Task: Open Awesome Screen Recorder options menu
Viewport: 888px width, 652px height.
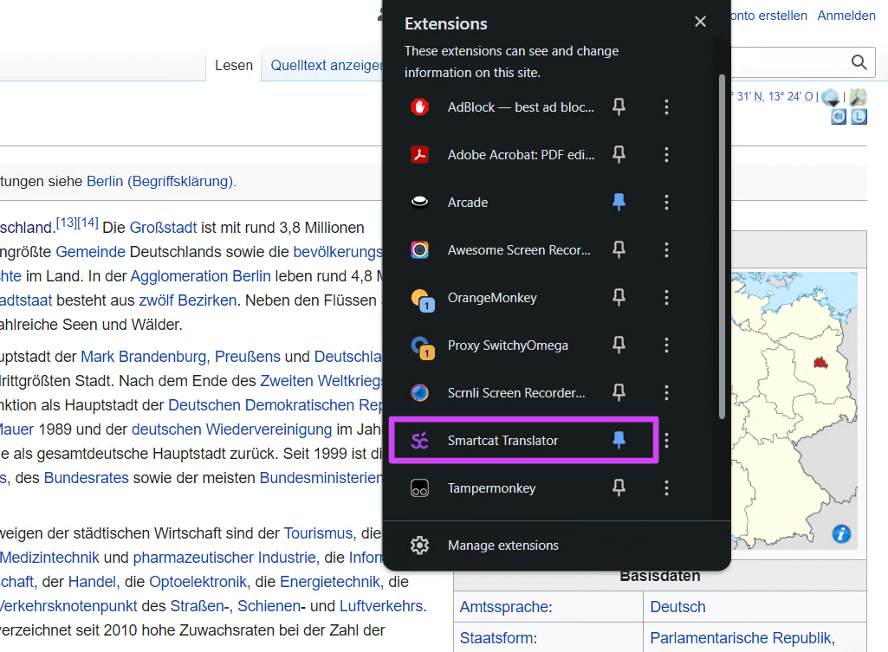Action: (x=666, y=249)
